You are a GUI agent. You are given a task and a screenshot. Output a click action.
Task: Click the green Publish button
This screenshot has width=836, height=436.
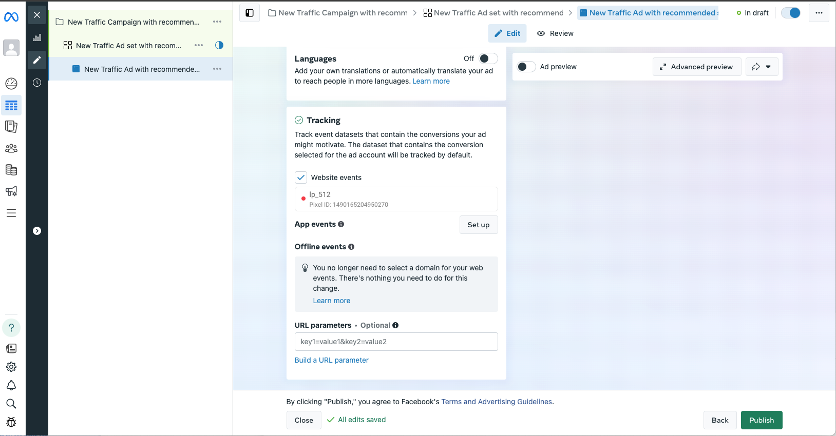pos(761,420)
